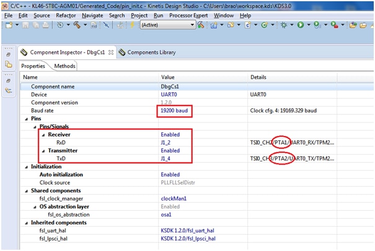Toggle the Transmitter Enabled value
Viewport: 375px width, 251px height.
(170, 150)
